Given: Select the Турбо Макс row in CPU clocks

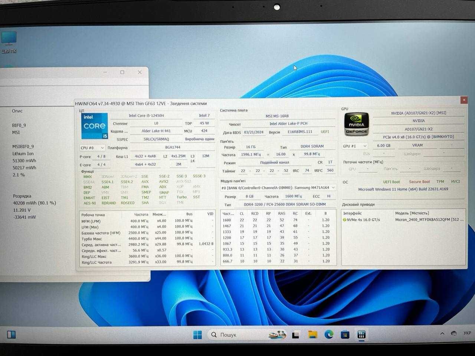Looking at the screenshot, I should (x=147, y=239).
